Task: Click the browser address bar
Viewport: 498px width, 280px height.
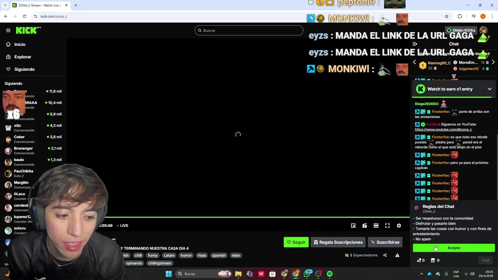Action: tap(237, 16)
